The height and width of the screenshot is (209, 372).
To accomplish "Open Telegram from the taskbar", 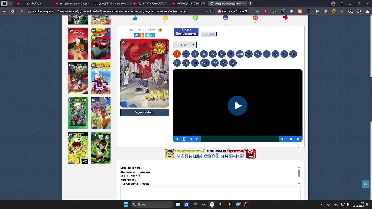I will (x=238, y=204).
